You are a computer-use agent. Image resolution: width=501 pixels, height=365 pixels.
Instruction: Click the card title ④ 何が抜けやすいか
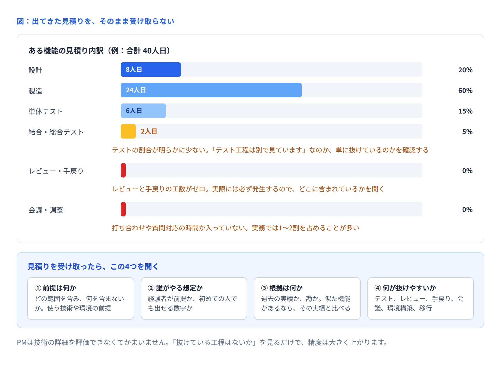coord(405,288)
